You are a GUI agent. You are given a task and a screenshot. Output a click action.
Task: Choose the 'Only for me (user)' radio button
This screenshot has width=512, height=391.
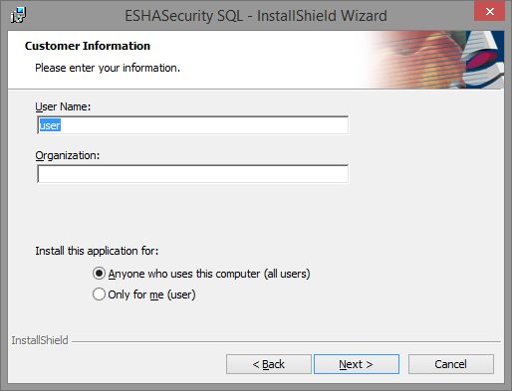coord(99,294)
